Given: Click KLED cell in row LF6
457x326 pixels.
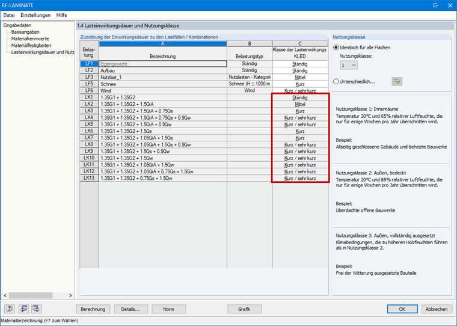Looking at the screenshot, I should [300, 91].
